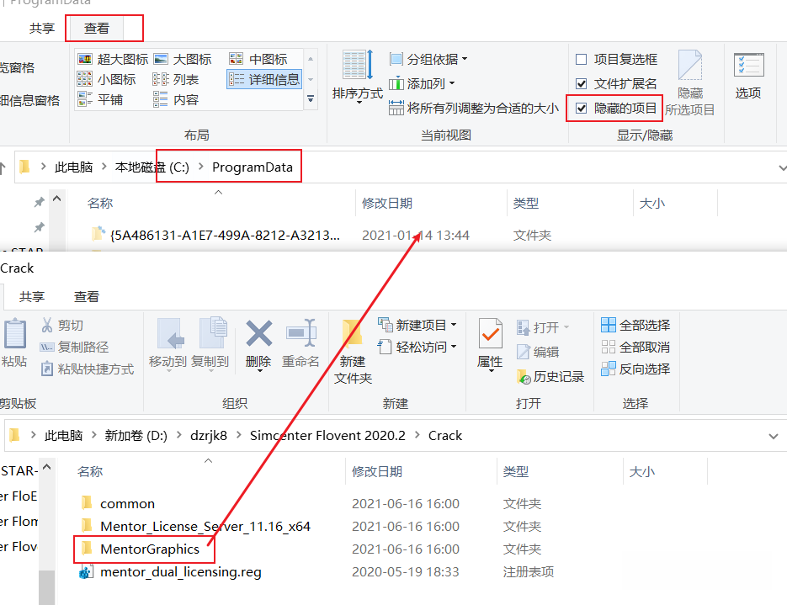Open Copy to menu
The height and width of the screenshot is (605, 787).
coord(210,345)
